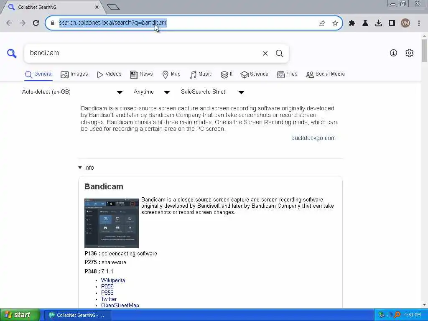Click the orange magnifier tray icon
Image resolution: width=428 pixels, height=321 pixels.
coord(397,315)
